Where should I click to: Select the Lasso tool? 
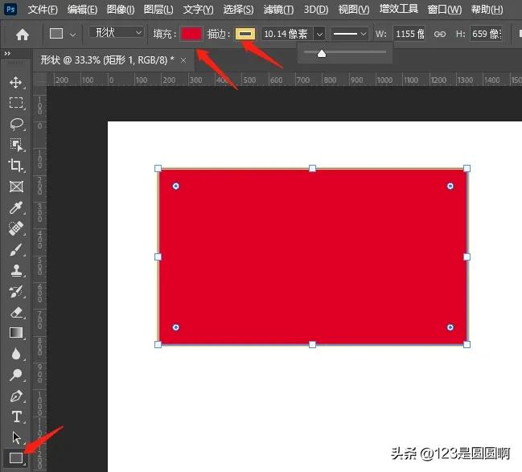coord(16,124)
